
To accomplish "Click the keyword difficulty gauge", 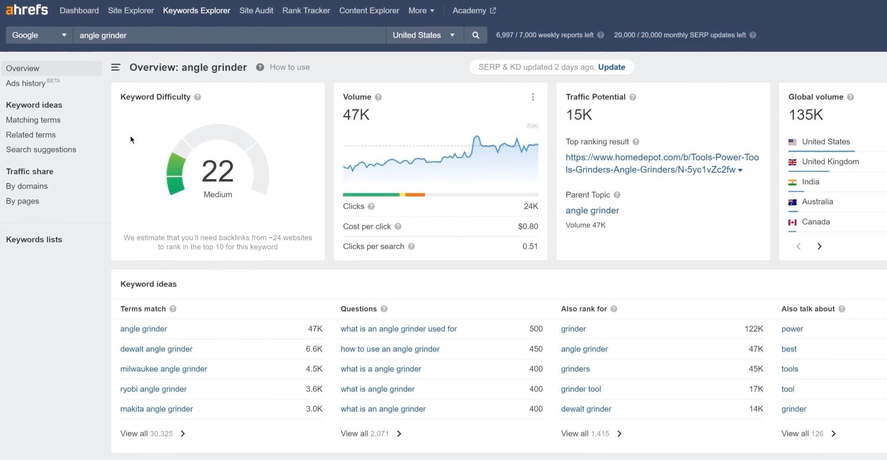I will click(x=218, y=160).
